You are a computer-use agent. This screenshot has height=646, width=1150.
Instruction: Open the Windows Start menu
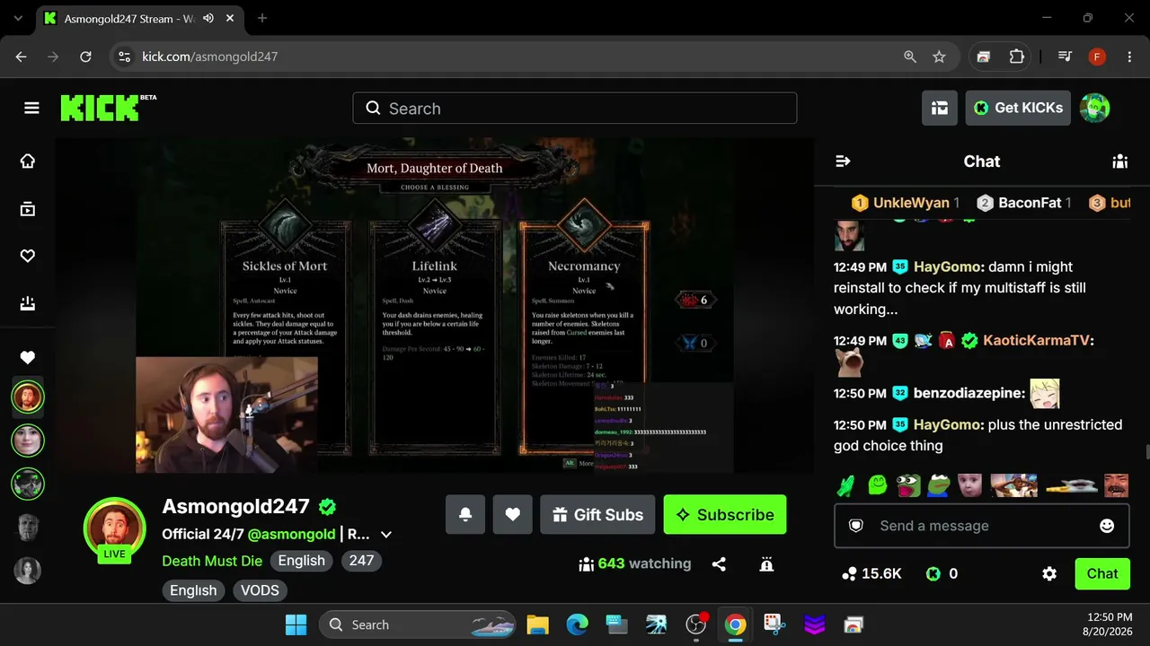(x=296, y=624)
